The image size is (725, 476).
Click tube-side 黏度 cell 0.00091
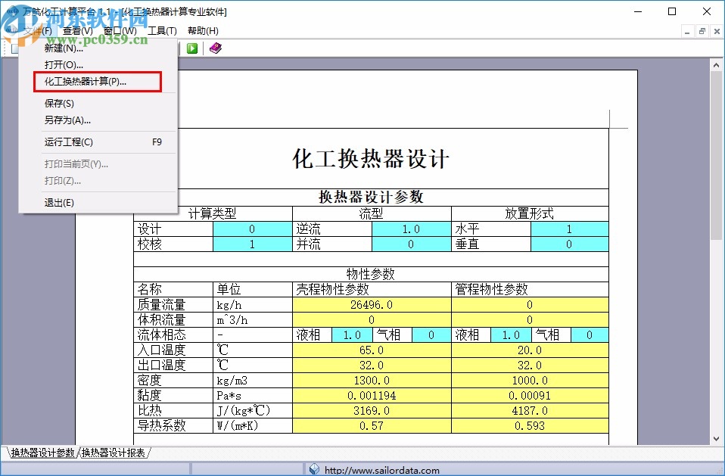[530, 396]
